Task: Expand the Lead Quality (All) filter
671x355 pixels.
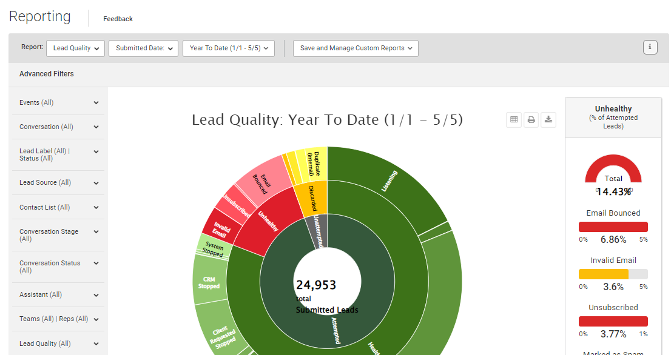Action: [x=58, y=343]
